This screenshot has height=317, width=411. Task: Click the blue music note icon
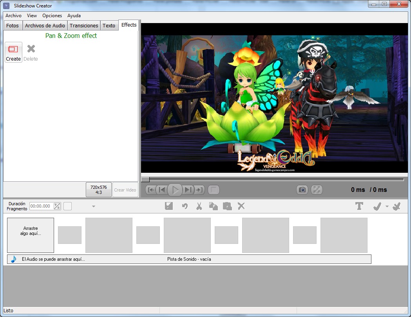(14, 259)
